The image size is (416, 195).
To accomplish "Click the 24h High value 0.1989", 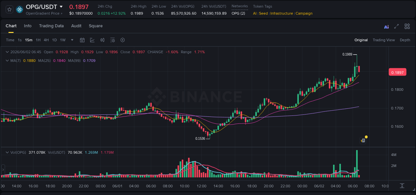I will [x=137, y=13].
